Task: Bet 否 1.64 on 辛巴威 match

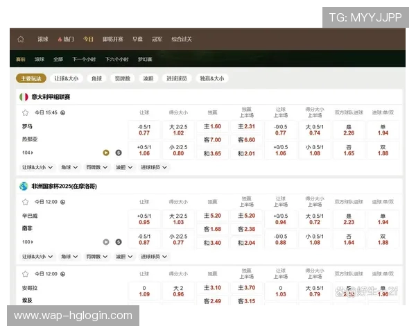Action: (349, 239)
